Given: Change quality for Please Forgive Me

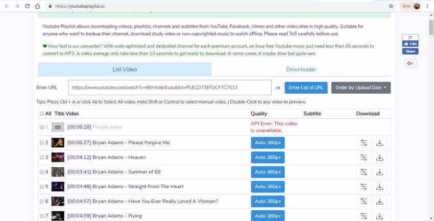Looking at the screenshot, I should [x=268, y=143].
